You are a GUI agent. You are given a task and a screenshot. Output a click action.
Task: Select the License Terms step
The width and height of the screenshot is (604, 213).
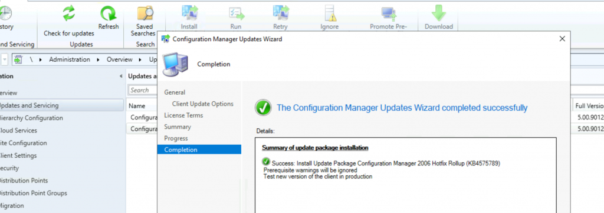click(x=183, y=115)
